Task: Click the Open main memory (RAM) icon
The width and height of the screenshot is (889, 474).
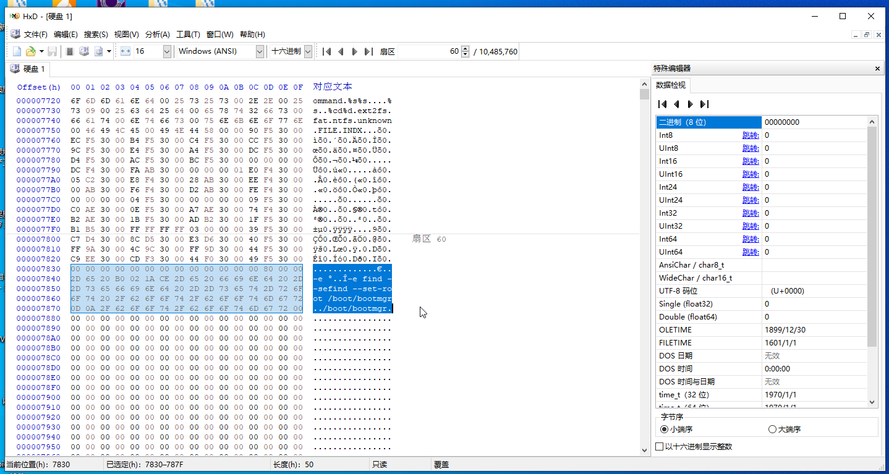Action: [x=70, y=51]
